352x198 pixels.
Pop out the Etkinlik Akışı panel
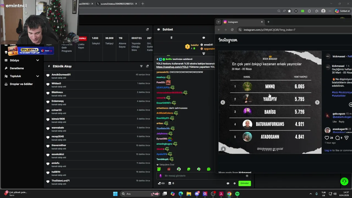pos(147,66)
